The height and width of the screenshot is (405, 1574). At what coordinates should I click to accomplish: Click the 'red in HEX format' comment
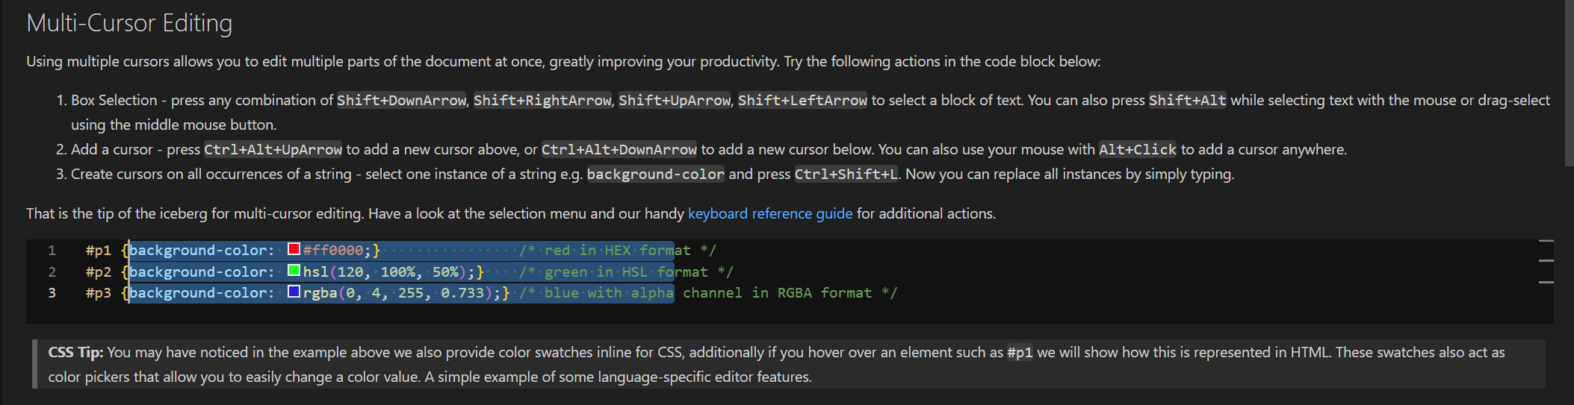pos(617,251)
